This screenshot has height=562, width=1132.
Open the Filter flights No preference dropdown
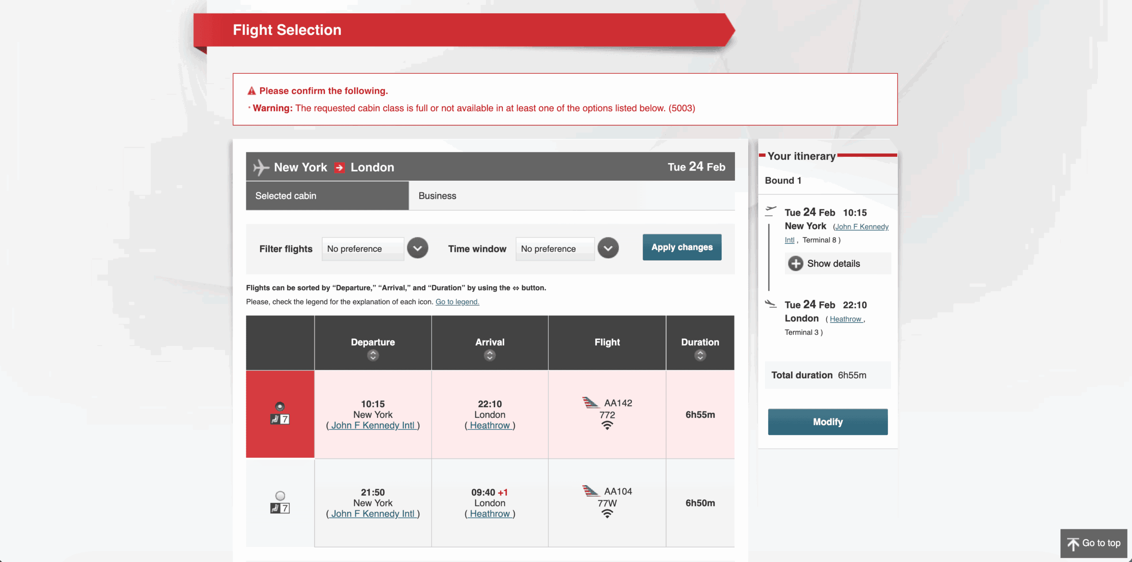click(417, 248)
